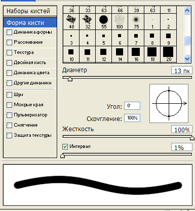This screenshot has height=211, width=195.
Task: Select the square brush size 20
Action: click(x=169, y=54)
